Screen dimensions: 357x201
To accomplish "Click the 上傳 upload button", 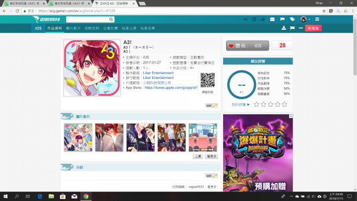I will click(198, 156).
